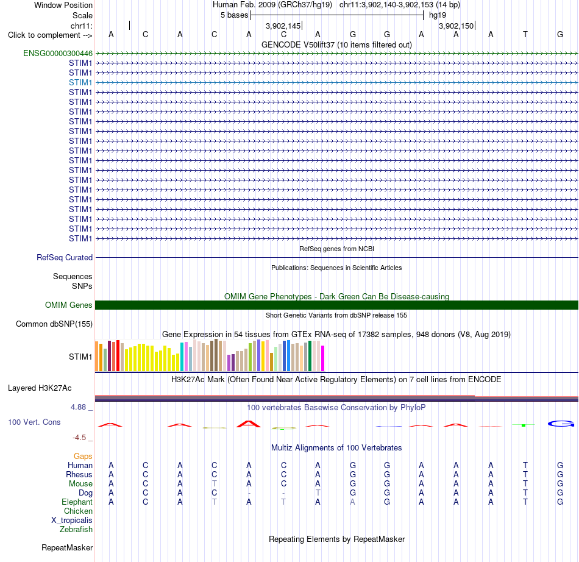Image resolution: width=579 pixels, height=562 pixels.
Task: Click the T base in the complement row
Action: click(525, 35)
